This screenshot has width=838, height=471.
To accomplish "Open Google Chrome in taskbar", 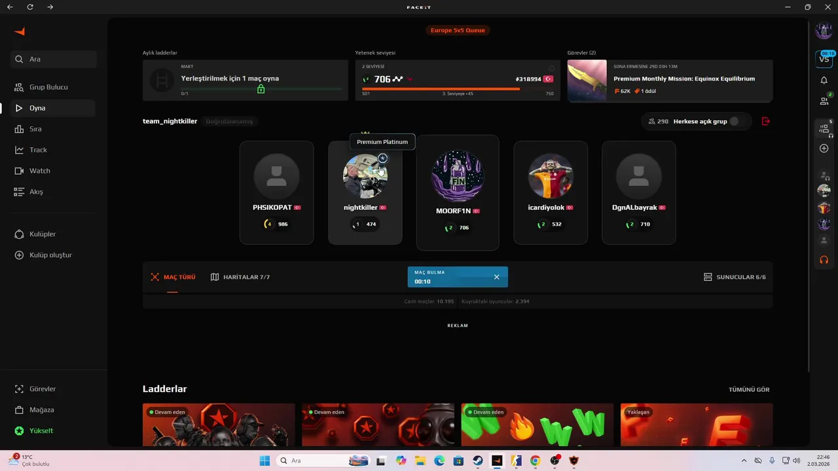I will (x=535, y=461).
